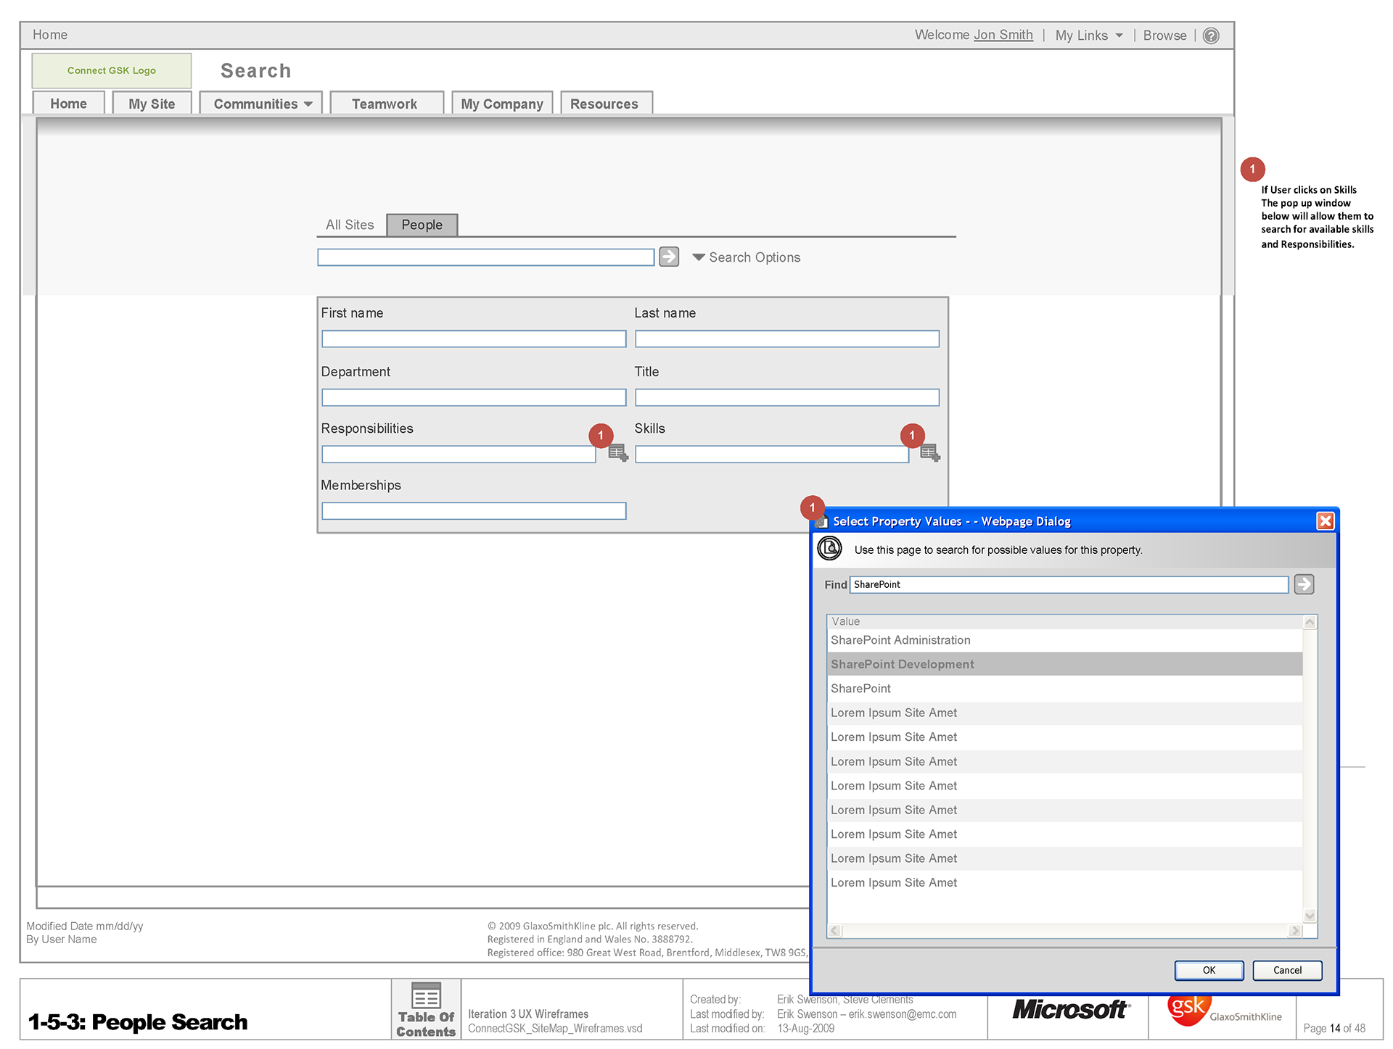Image resolution: width=1393 pixels, height=1049 pixels.
Task: Open the Responsibilities value picker icon
Action: point(617,454)
